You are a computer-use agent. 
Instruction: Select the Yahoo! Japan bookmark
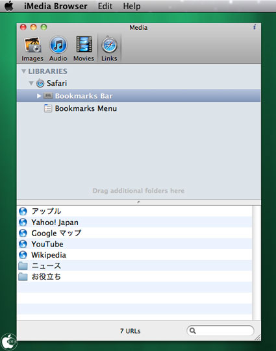(134, 223)
